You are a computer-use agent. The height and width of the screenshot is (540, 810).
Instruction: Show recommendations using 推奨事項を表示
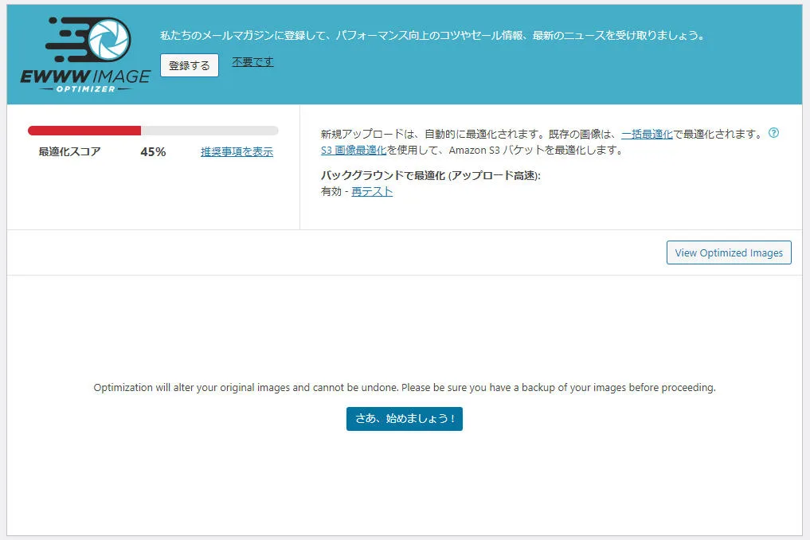click(x=237, y=152)
